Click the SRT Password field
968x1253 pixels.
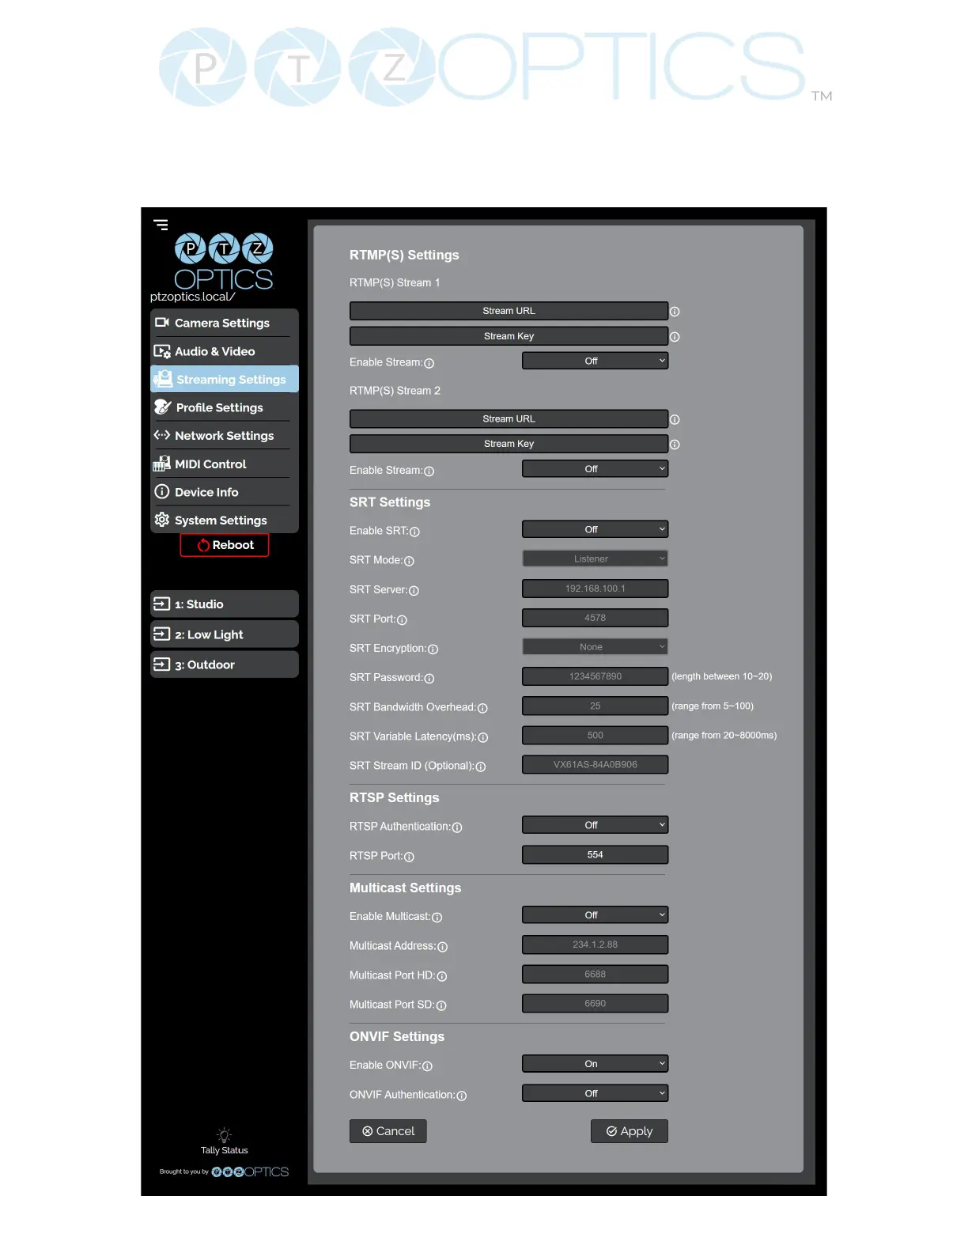tap(595, 676)
